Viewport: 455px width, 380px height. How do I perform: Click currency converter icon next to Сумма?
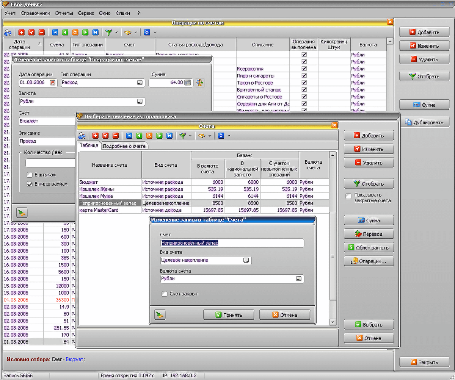click(x=200, y=83)
